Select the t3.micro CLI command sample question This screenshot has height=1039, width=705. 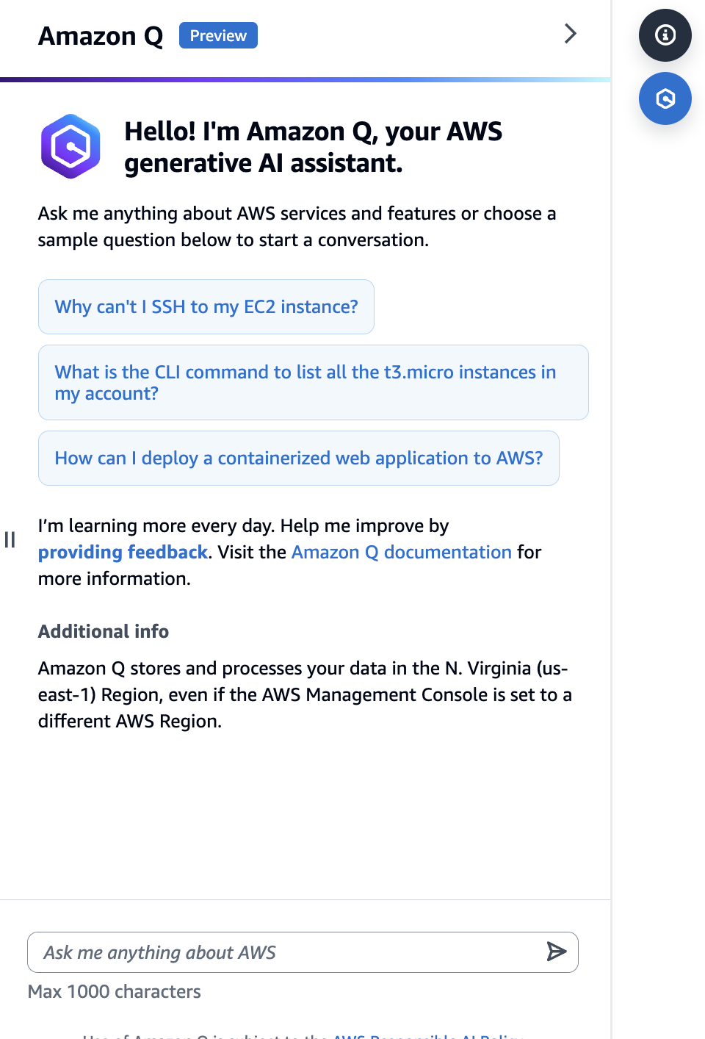pyautogui.click(x=314, y=382)
